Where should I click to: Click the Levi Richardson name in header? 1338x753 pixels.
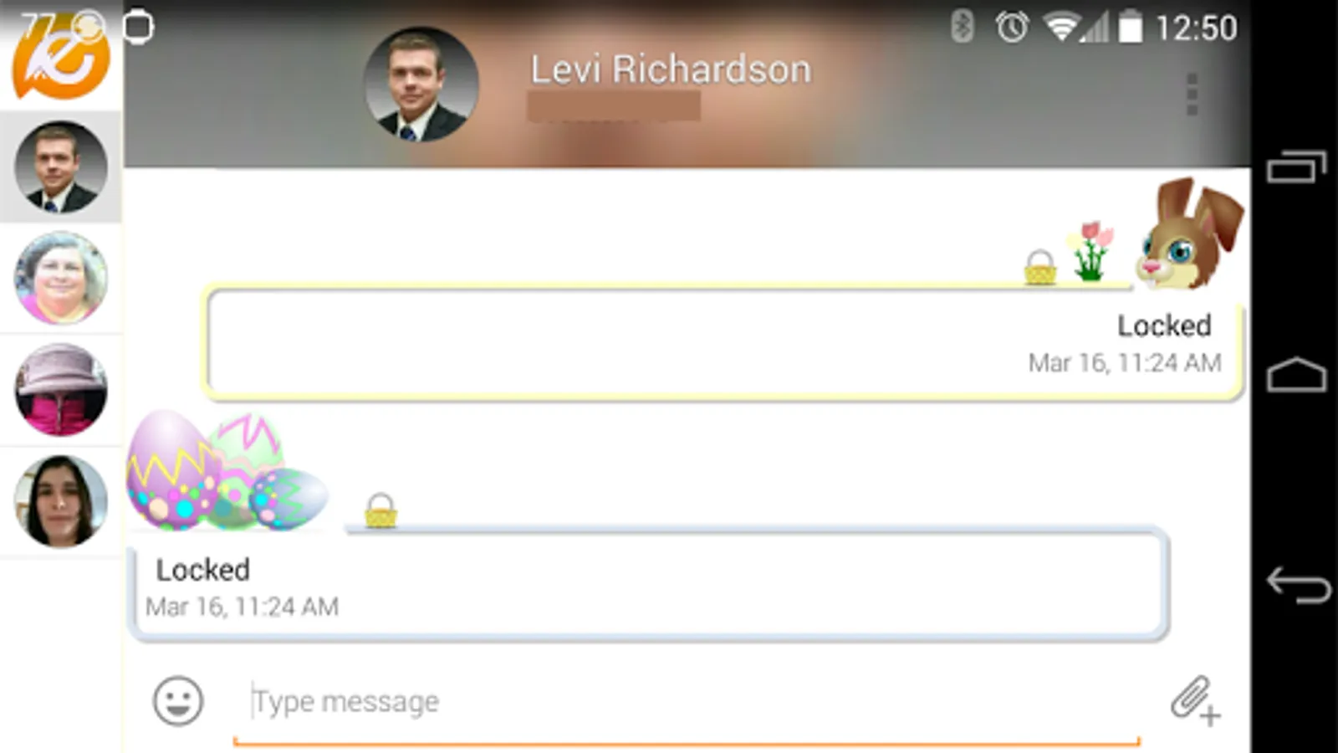(x=671, y=69)
